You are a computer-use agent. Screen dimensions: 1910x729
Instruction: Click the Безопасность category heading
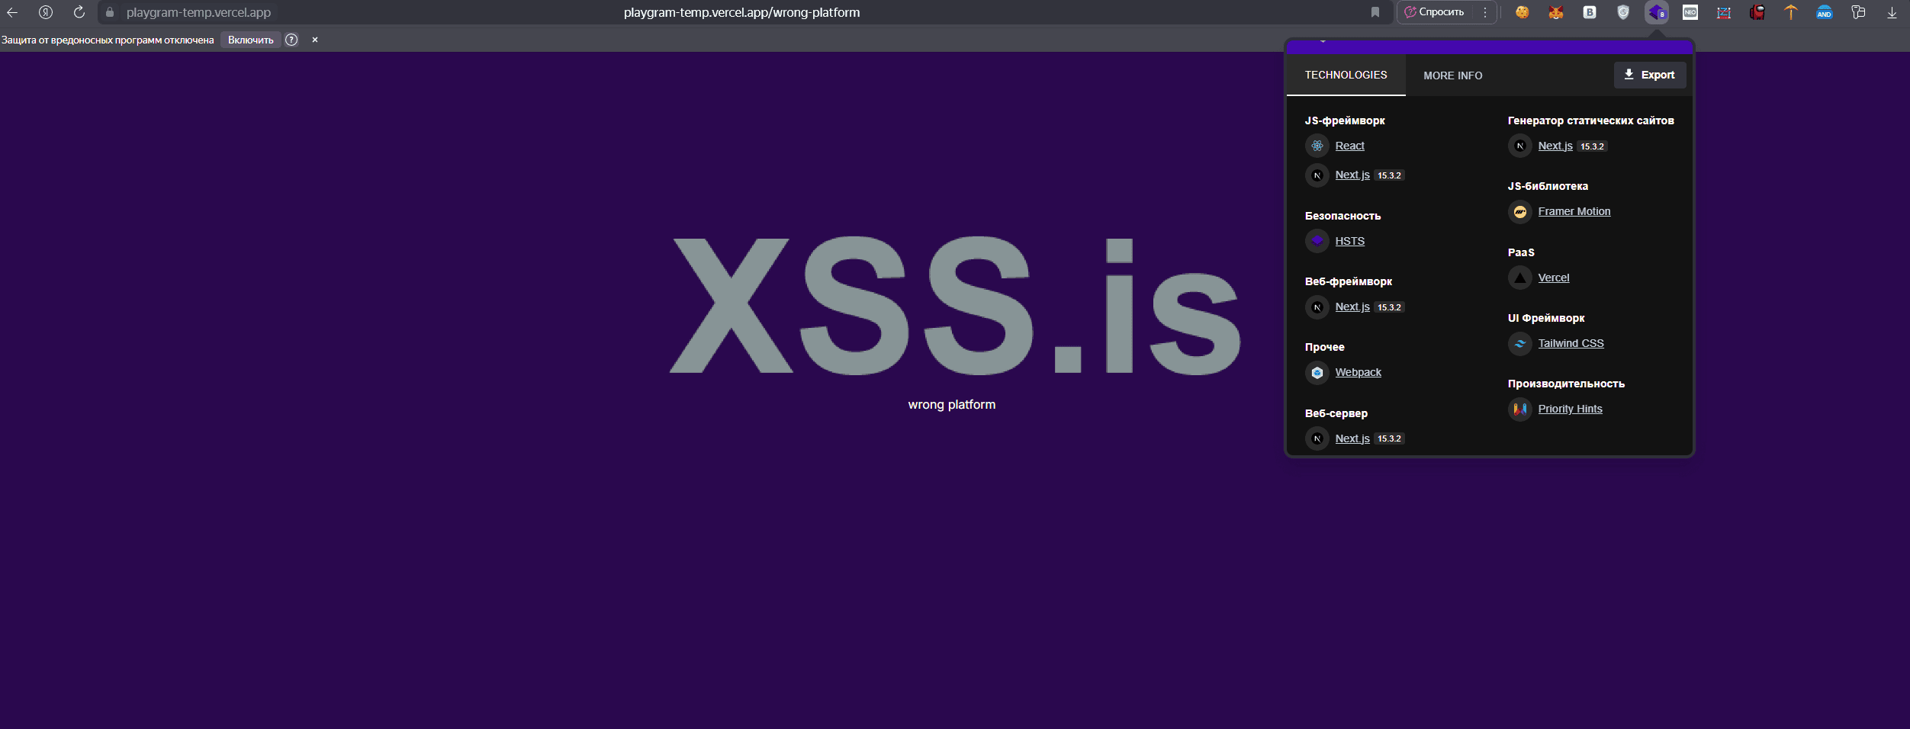pyautogui.click(x=1343, y=216)
